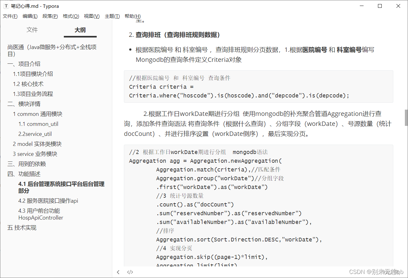This screenshot has height=278, width=408.
Task: Click comment //4 实现分页
Action: [174, 248]
